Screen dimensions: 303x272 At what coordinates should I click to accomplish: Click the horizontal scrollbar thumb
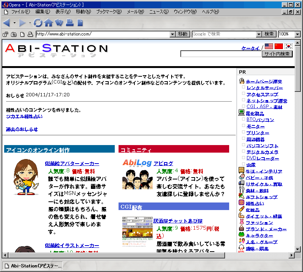coord(117,255)
